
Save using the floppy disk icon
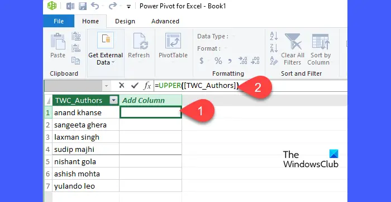[x=83, y=6]
